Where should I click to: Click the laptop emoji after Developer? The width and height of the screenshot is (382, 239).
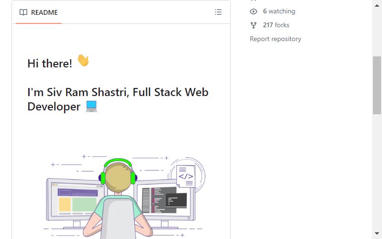[91, 106]
